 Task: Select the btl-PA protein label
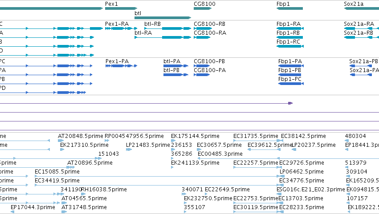(x=172, y=61)
